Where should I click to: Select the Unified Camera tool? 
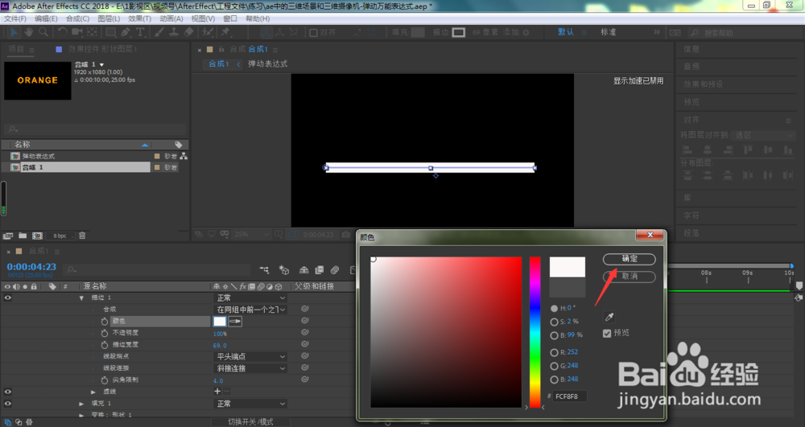(x=77, y=32)
